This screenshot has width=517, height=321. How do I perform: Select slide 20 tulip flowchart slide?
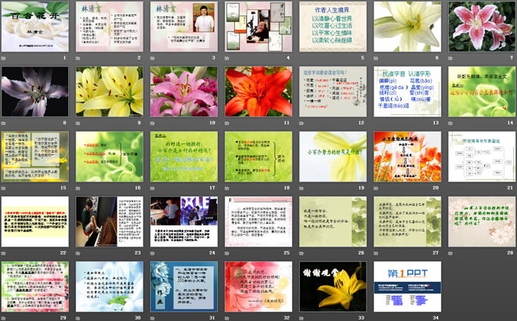point(407,157)
